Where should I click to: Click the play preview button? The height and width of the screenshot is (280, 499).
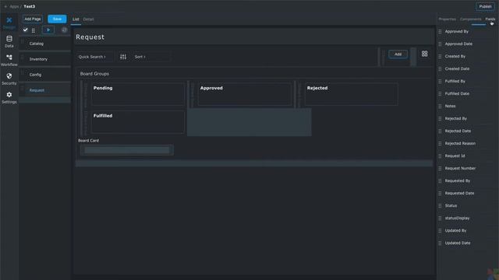tap(48, 30)
